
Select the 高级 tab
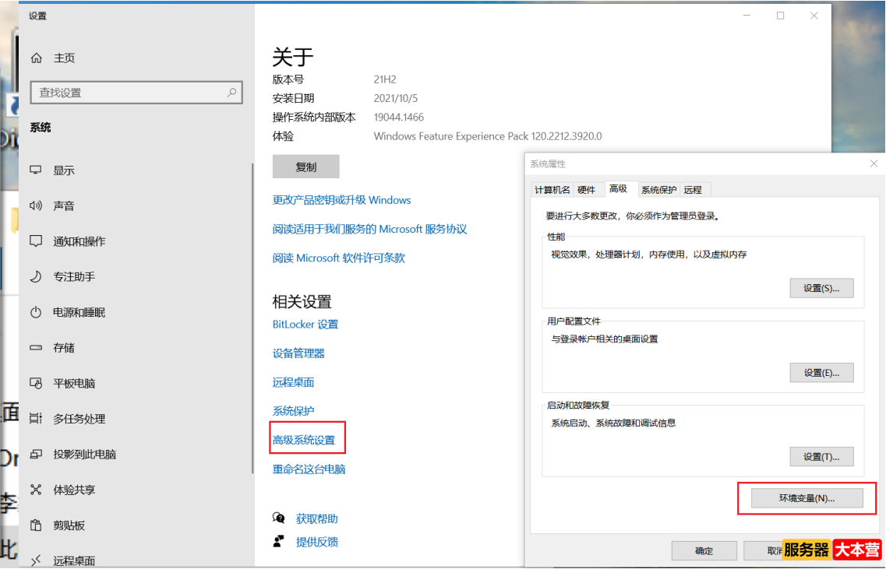point(618,188)
